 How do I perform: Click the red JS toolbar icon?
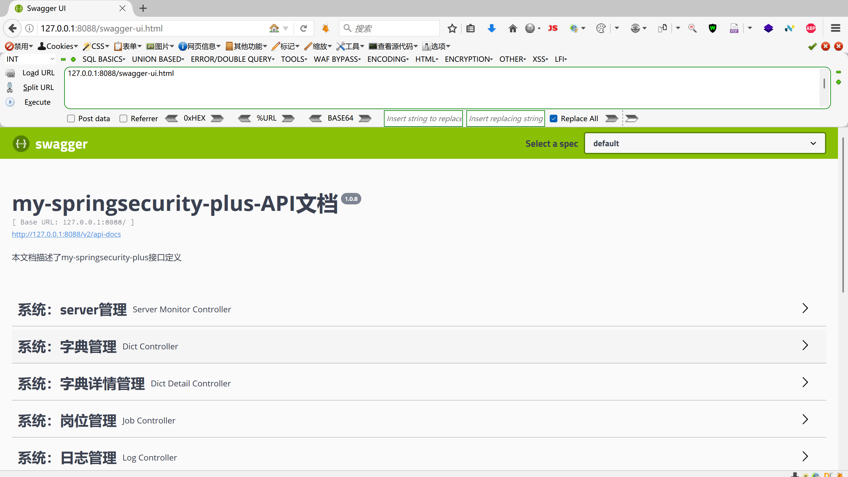[x=552, y=29]
